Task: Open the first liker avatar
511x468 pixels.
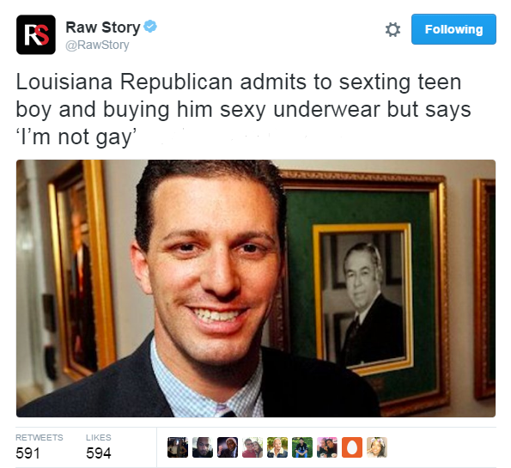Action: tap(178, 447)
